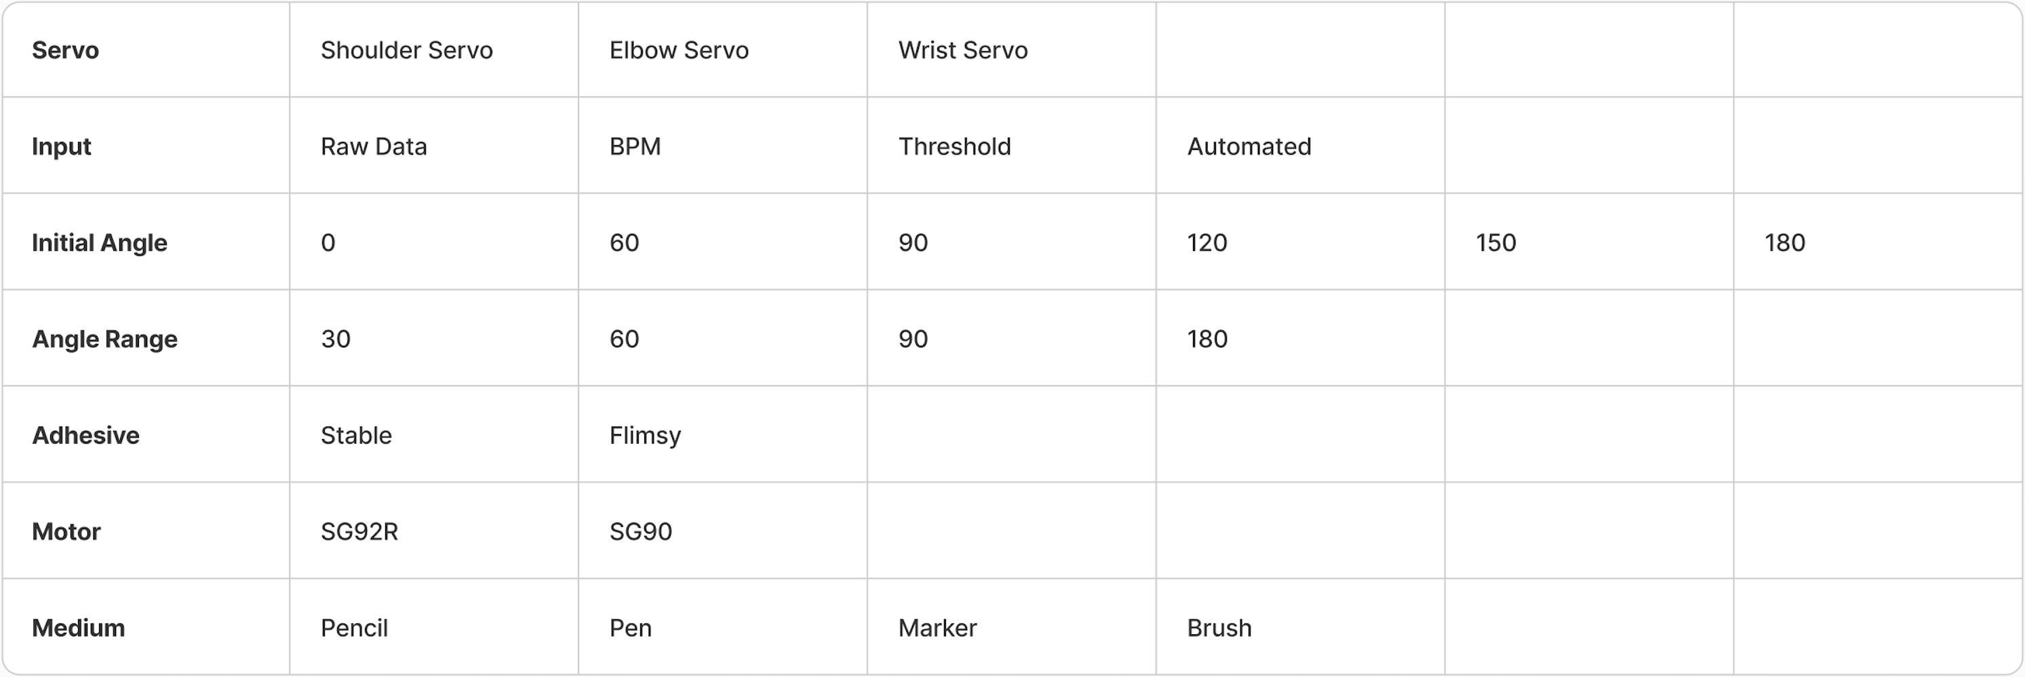The height and width of the screenshot is (677, 2025).
Task: Click the SG92R motor cell
Action: click(359, 532)
